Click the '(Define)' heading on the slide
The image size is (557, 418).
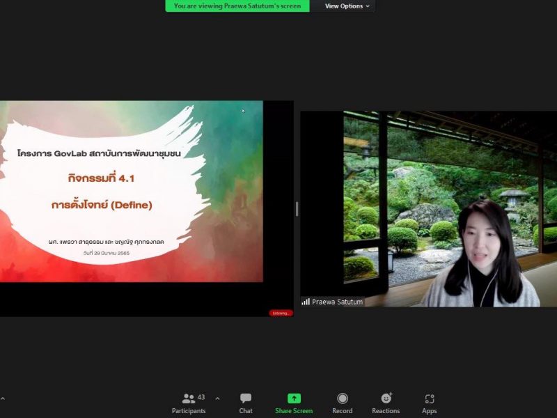pyautogui.click(x=130, y=205)
